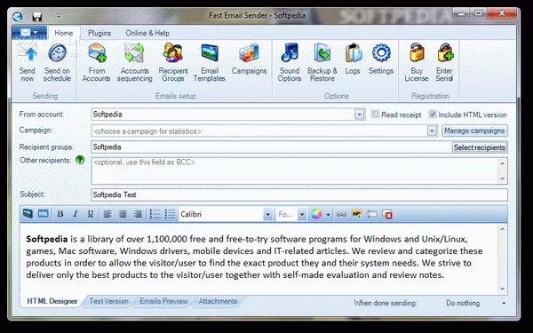Insert a bulleted list
This screenshot has width=533, height=333.
pyautogui.click(x=170, y=214)
